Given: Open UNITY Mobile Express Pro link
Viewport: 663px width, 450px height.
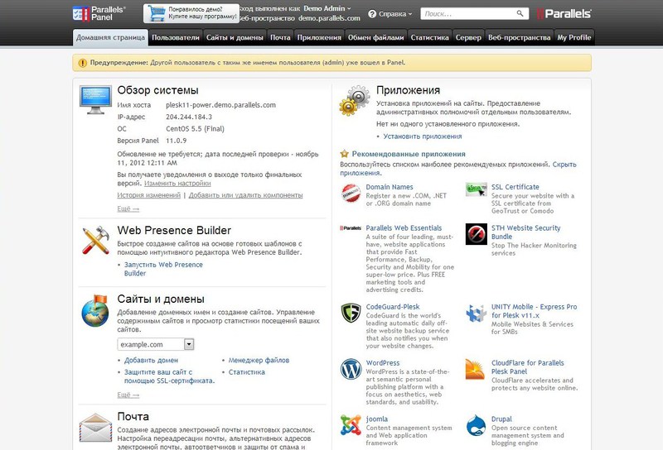Looking at the screenshot, I should pos(534,311).
